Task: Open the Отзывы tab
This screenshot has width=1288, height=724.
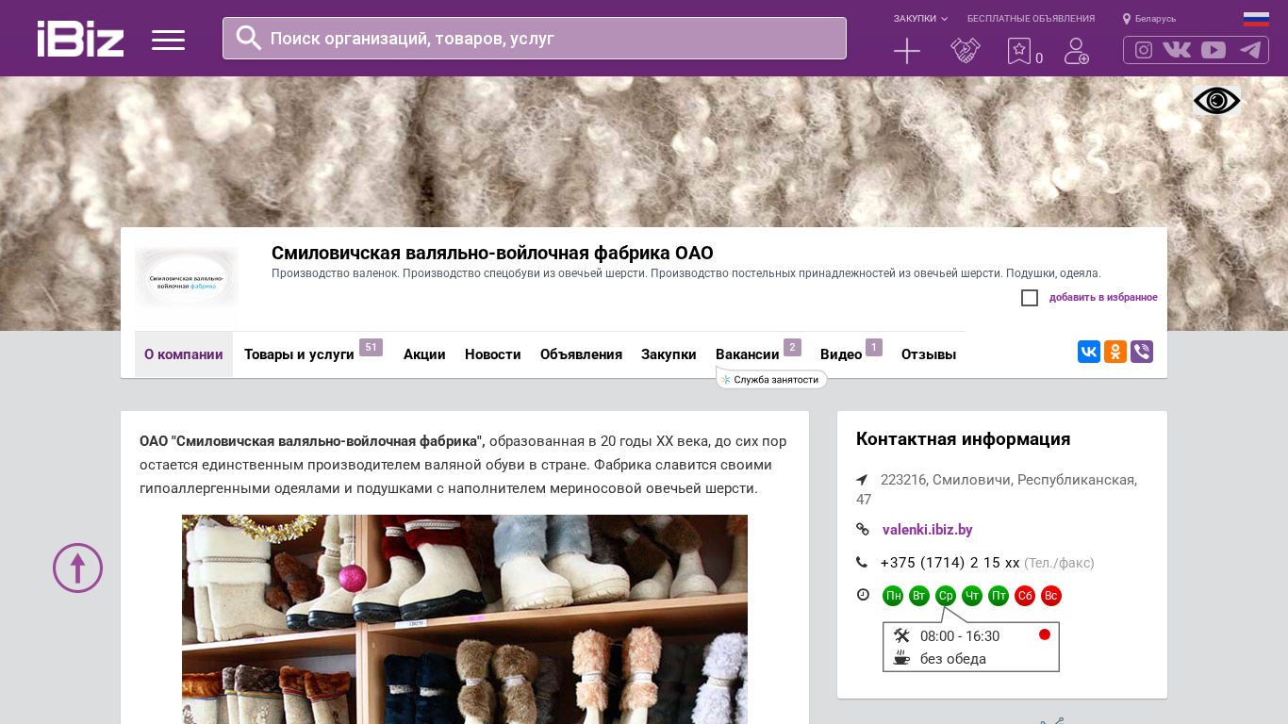Action: point(929,354)
